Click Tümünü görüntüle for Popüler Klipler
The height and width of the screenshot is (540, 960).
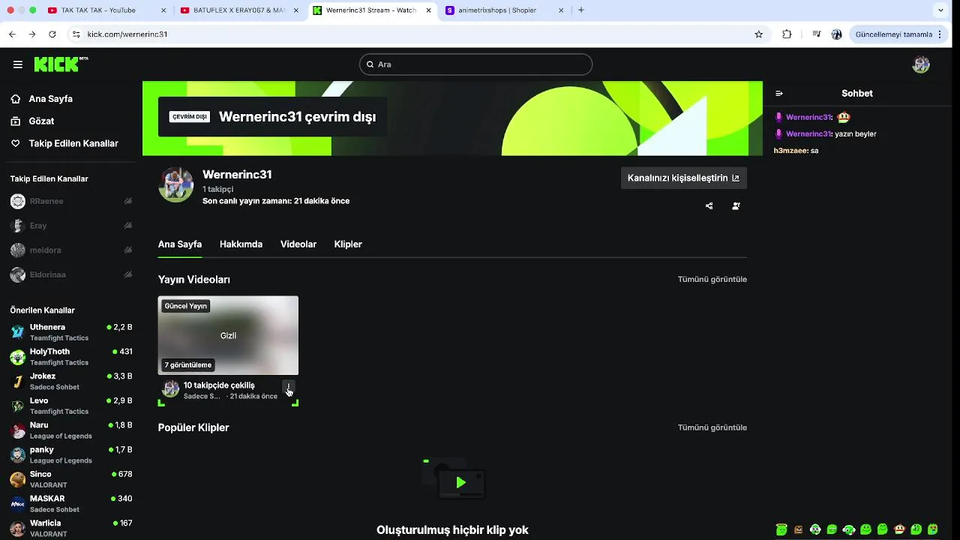point(712,427)
